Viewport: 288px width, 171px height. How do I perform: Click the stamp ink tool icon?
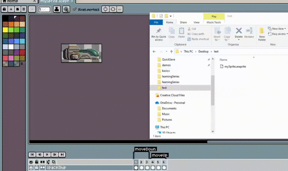click(x=56, y=9)
